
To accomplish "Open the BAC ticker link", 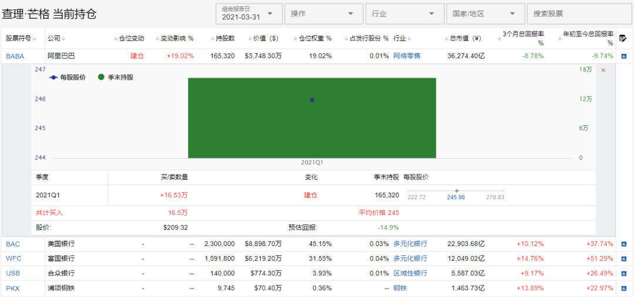I will [13, 244].
